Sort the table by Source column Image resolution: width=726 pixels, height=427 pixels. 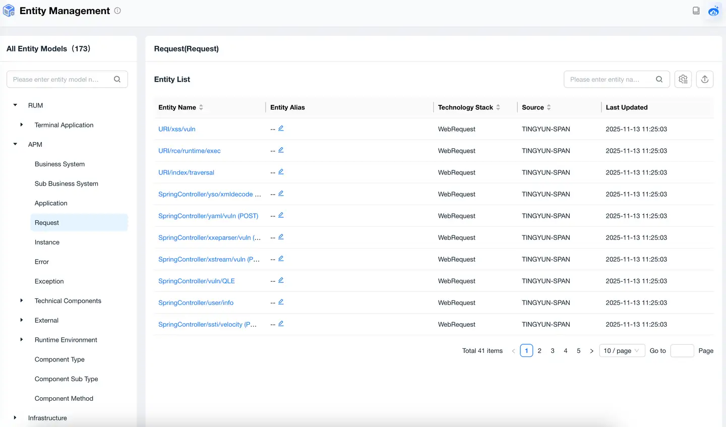pyautogui.click(x=549, y=107)
